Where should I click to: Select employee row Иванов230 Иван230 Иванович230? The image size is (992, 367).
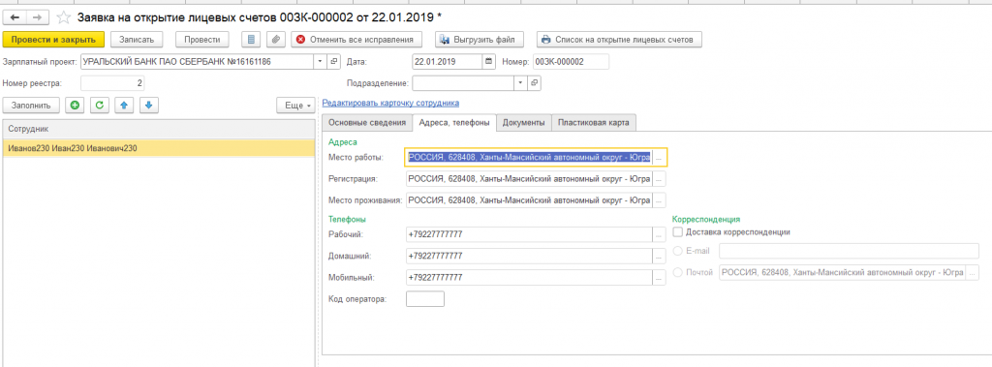pyautogui.click(x=159, y=149)
